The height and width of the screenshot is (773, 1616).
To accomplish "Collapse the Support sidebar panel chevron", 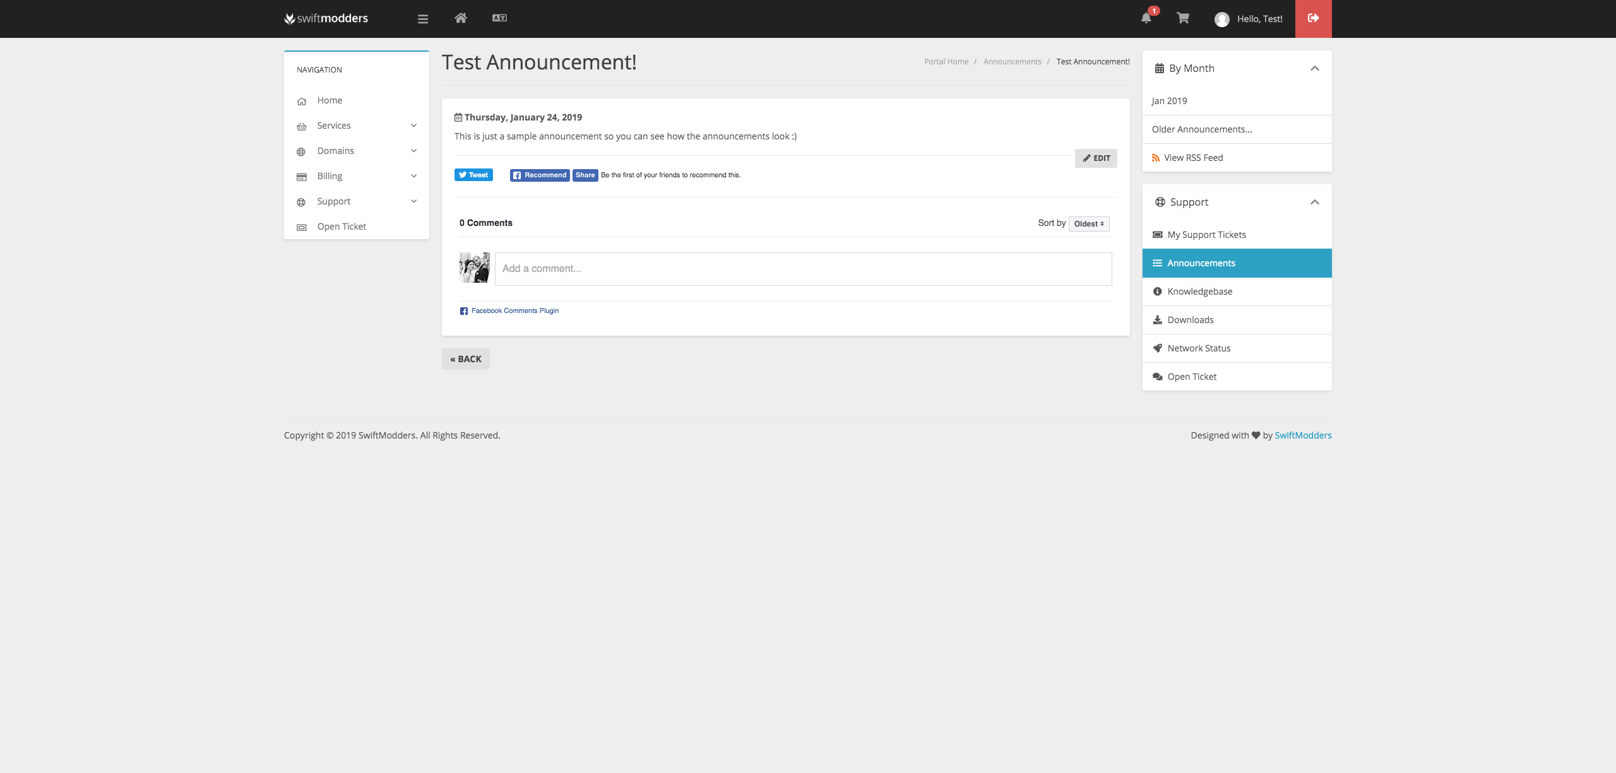I will pyautogui.click(x=1315, y=202).
